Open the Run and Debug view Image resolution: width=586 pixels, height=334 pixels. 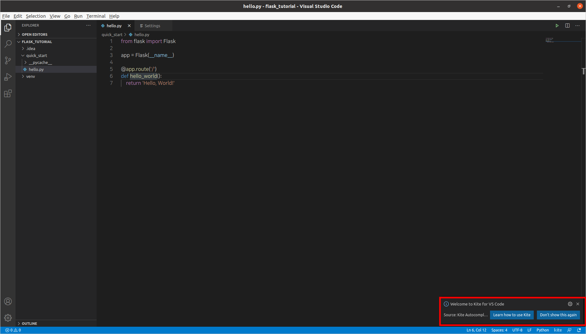tap(8, 77)
